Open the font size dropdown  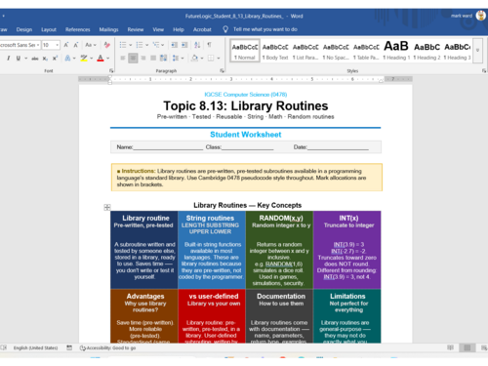pyautogui.click(x=58, y=45)
